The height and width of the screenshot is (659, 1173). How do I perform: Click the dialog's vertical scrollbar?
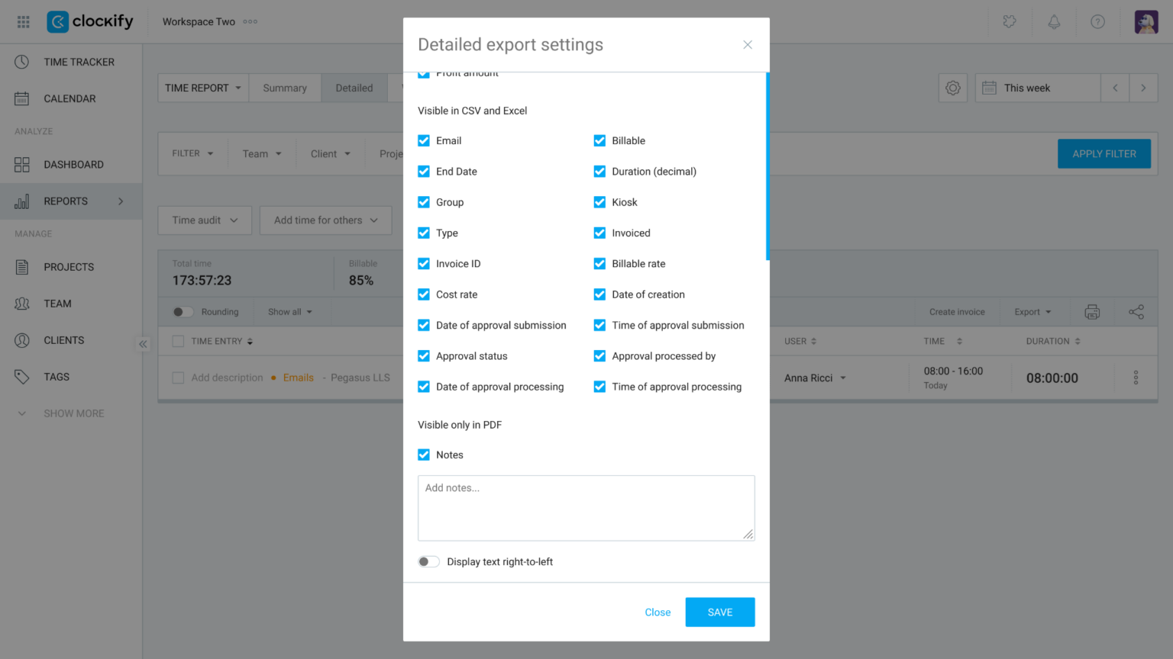[767, 166]
